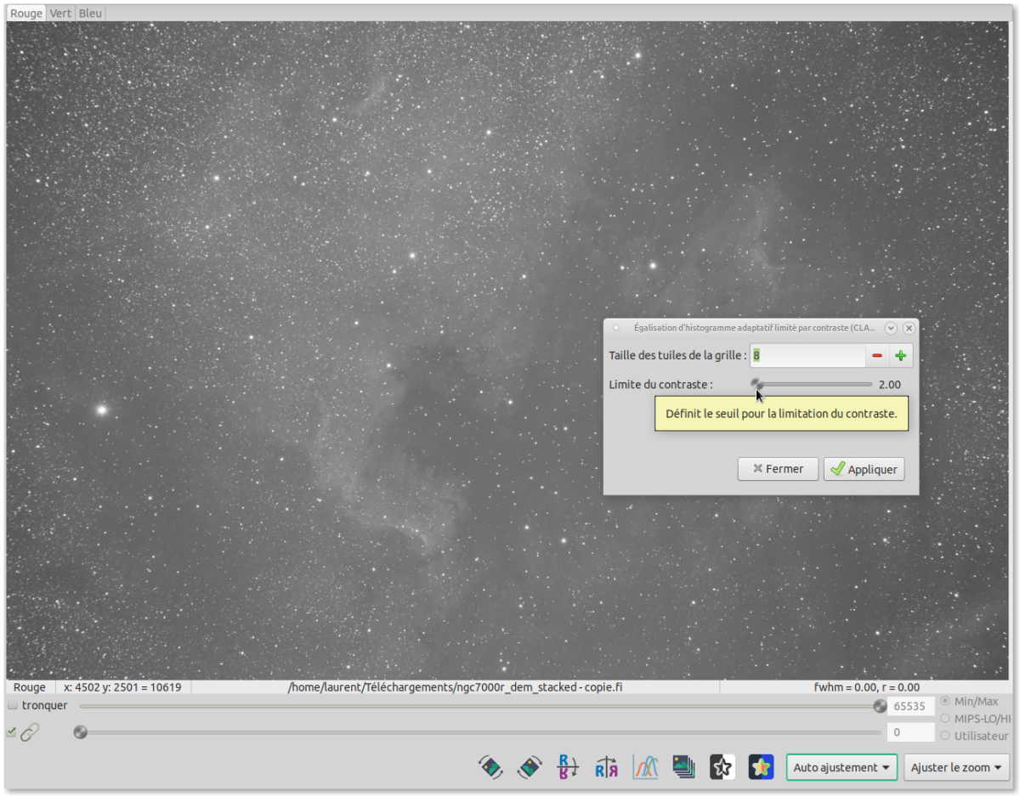Click the Appliquer button

pyautogui.click(x=864, y=469)
